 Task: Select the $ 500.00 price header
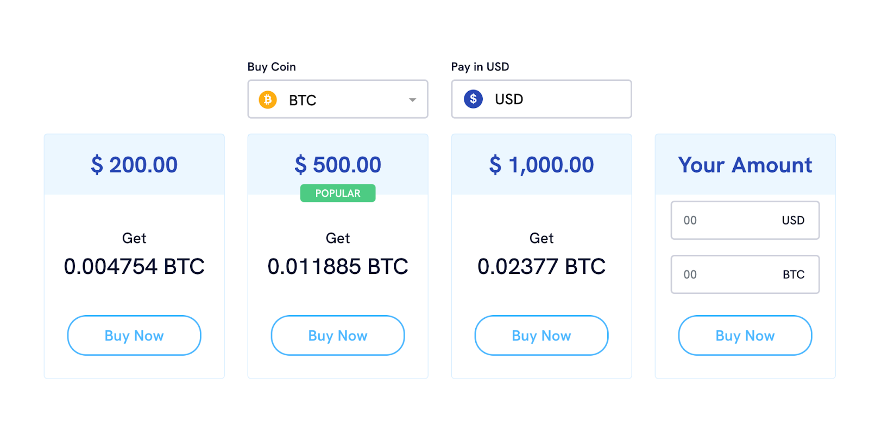tap(338, 165)
